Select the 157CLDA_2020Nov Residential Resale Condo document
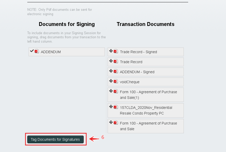 tap(146, 110)
